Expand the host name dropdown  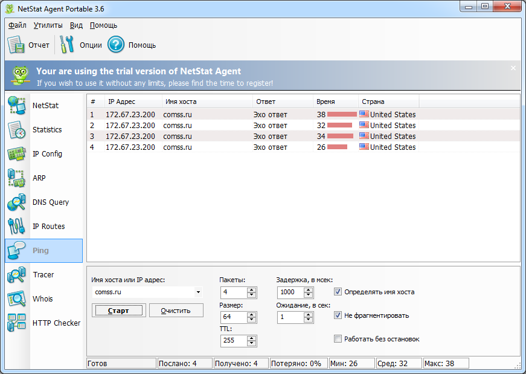click(198, 292)
